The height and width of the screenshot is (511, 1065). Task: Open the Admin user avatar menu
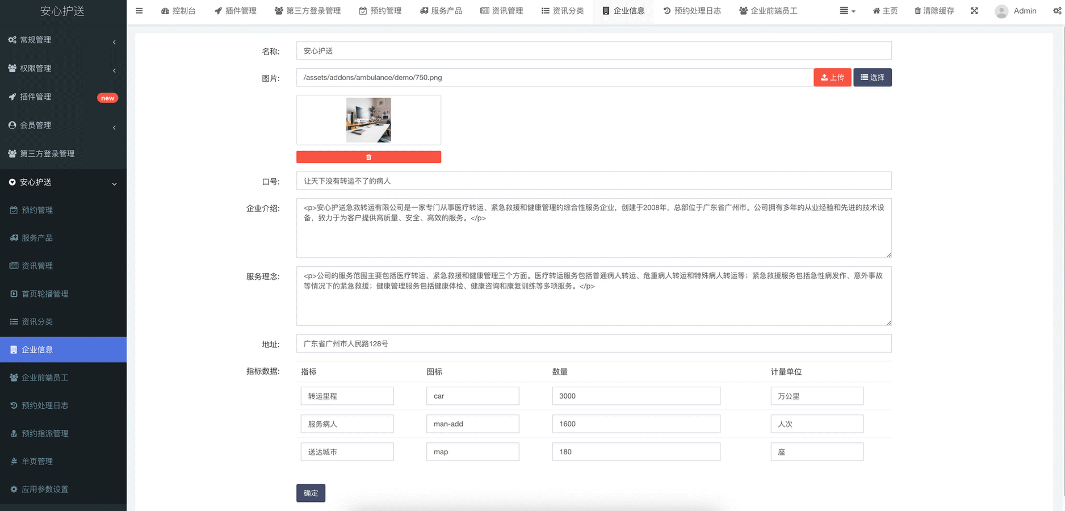1016,11
